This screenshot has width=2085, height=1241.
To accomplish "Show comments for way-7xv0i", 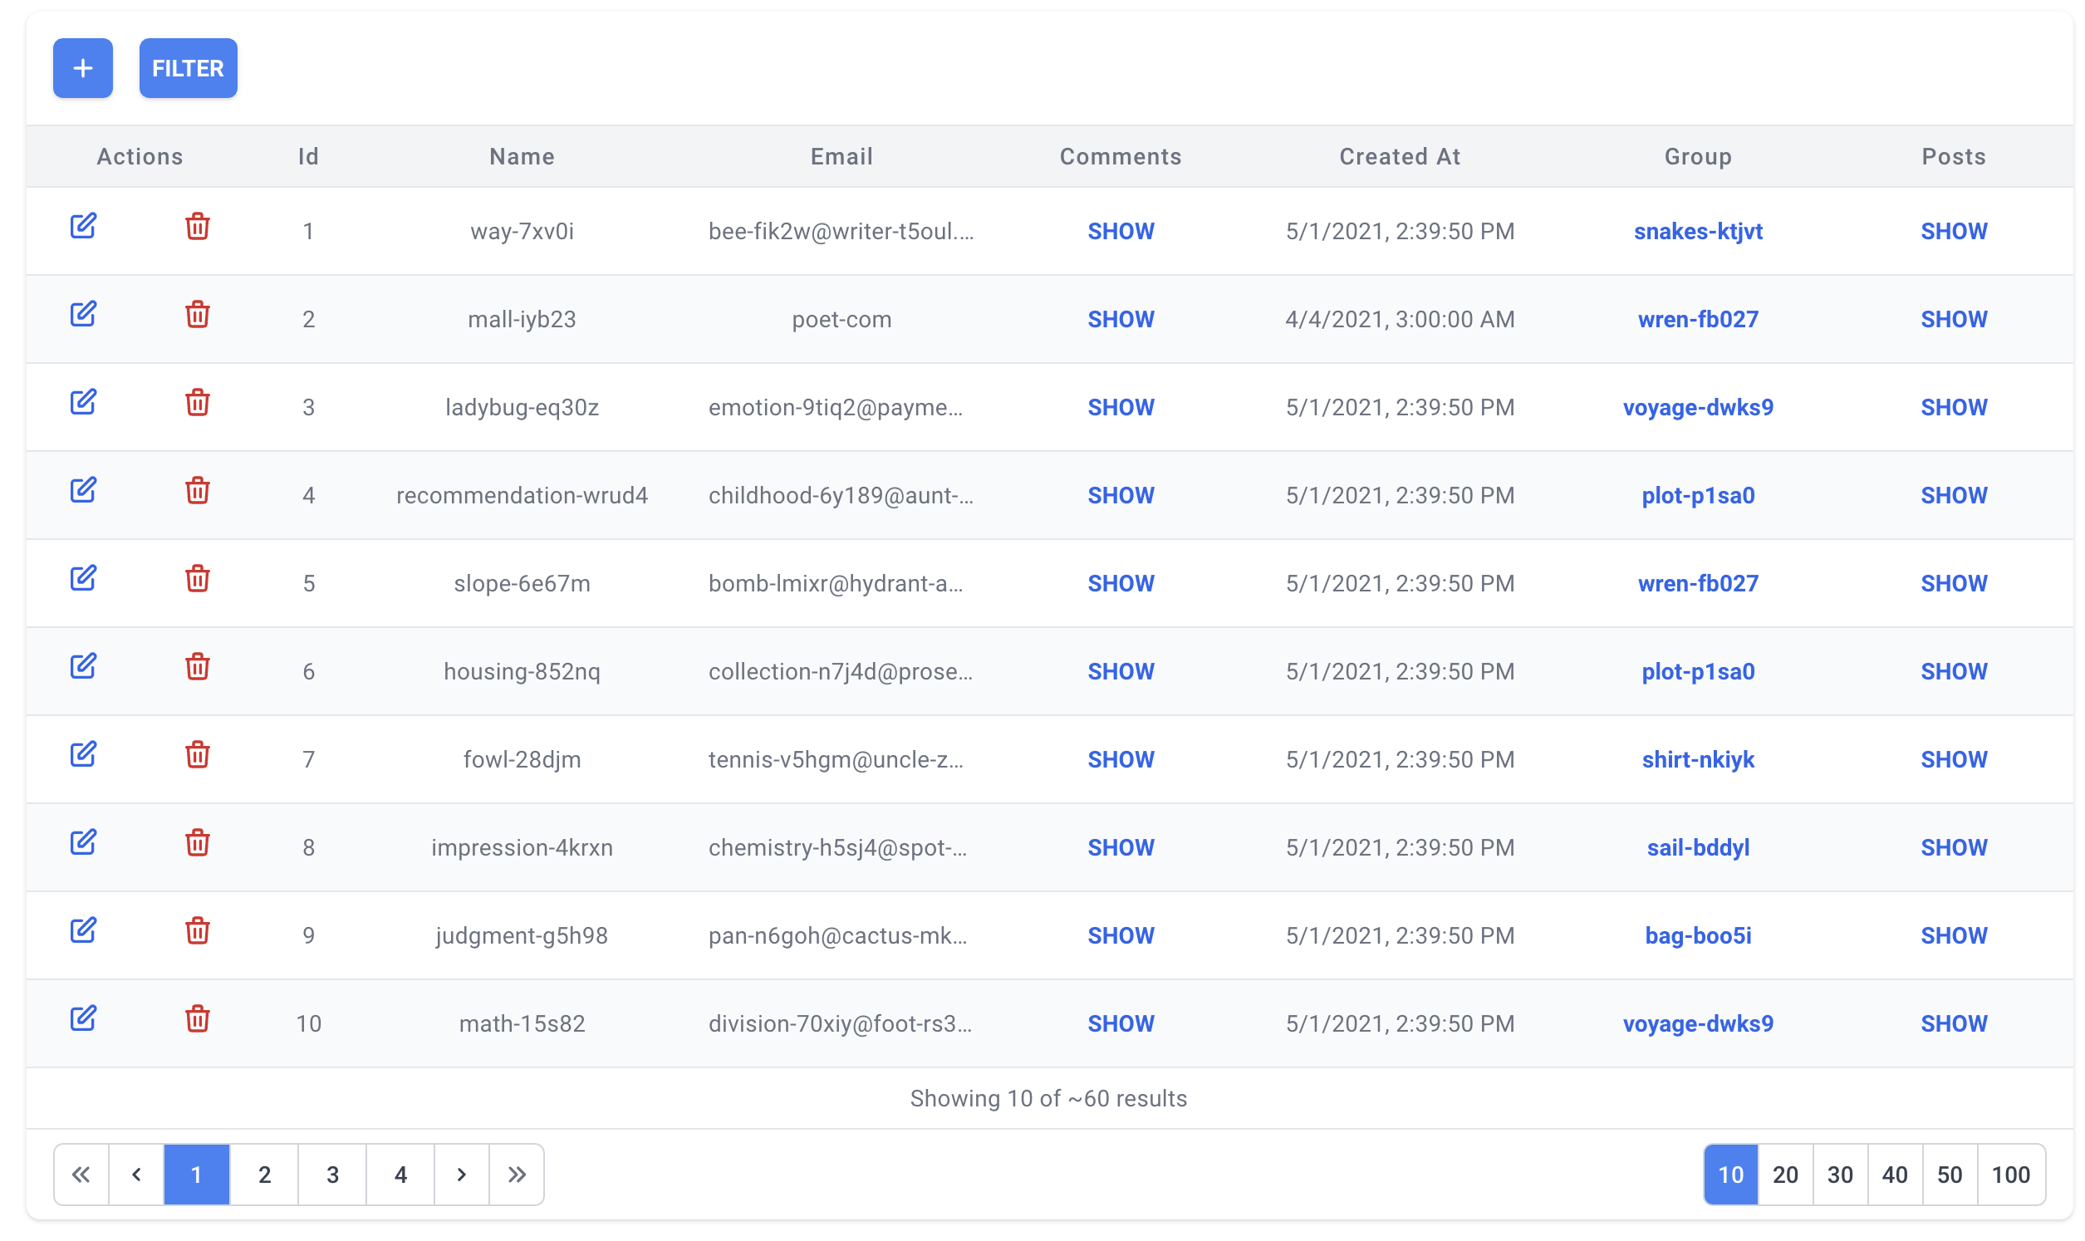I will tap(1121, 231).
